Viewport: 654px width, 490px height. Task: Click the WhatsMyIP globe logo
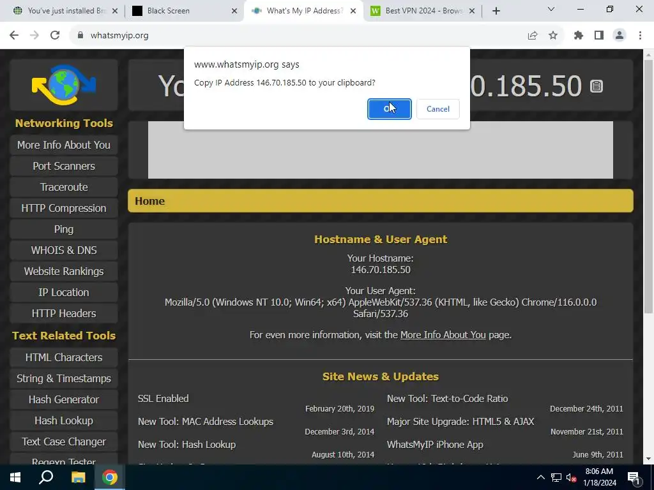[64, 85]
